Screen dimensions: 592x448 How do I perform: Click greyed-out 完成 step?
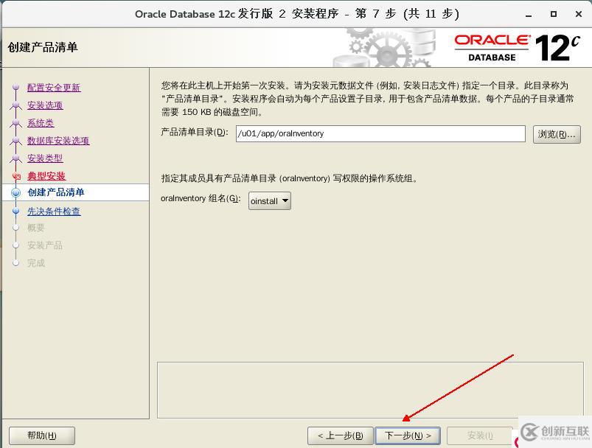pyautogui.click(x=36, y=263)
